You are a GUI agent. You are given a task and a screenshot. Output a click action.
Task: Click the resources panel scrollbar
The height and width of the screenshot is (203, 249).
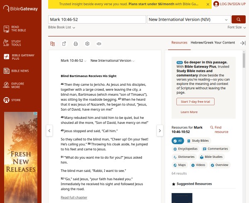[244, 60]
